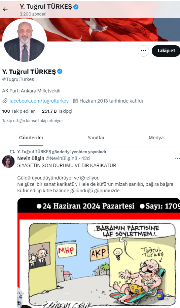Go back using the left arrow

tap(5, 9)
